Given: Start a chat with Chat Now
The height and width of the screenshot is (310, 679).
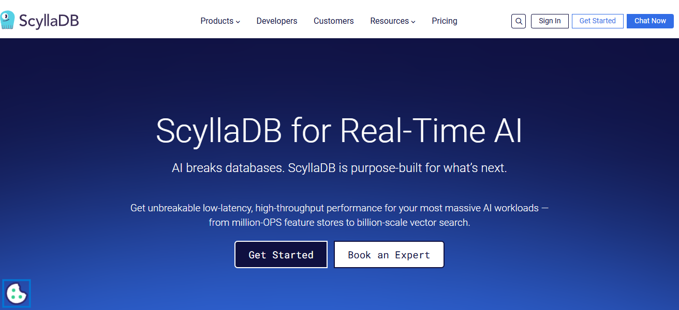Looking at the screenshot, I should (650, 21).
